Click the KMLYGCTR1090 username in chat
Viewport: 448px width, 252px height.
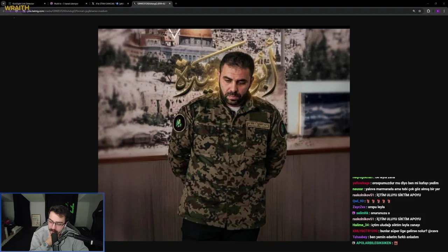[365, 231]
